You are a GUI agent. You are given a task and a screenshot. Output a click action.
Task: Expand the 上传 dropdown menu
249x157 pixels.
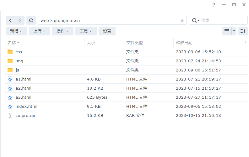[x=39, y=31]
